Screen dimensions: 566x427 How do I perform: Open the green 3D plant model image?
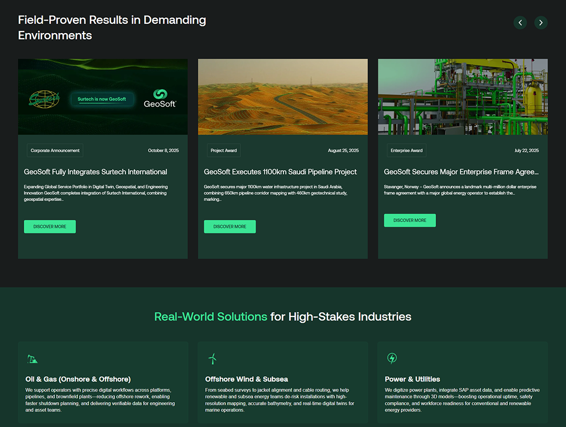tap(463, 97)
